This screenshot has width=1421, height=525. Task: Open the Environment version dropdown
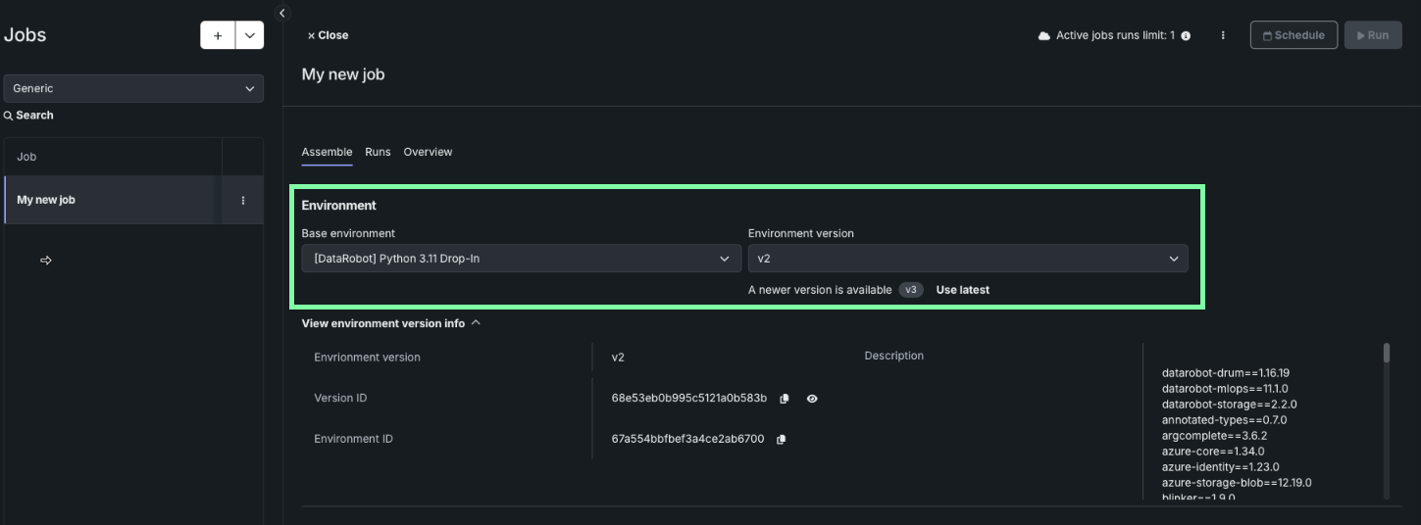(x=967, y=259)
